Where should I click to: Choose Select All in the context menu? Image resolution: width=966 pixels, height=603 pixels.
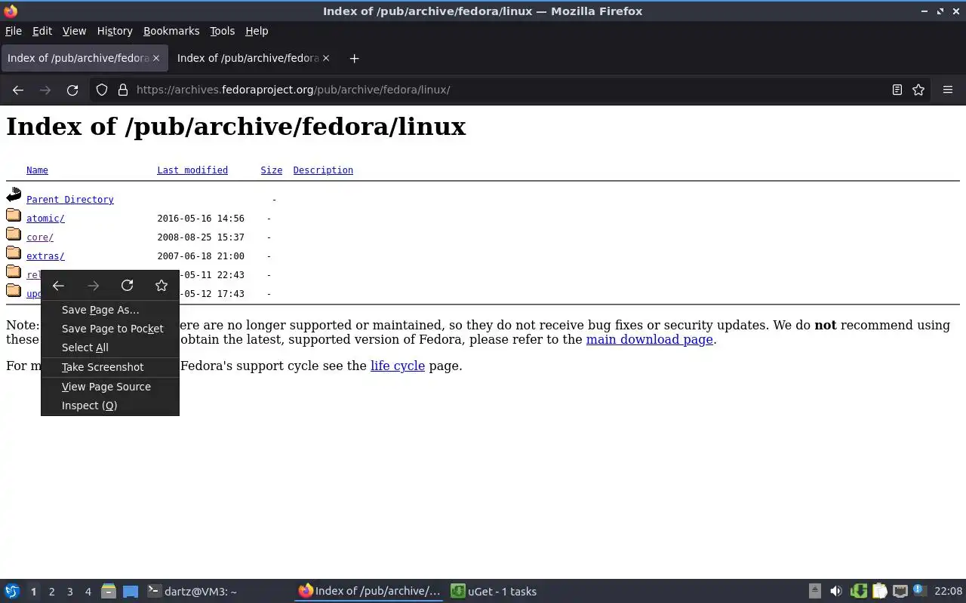coord(110,347)
